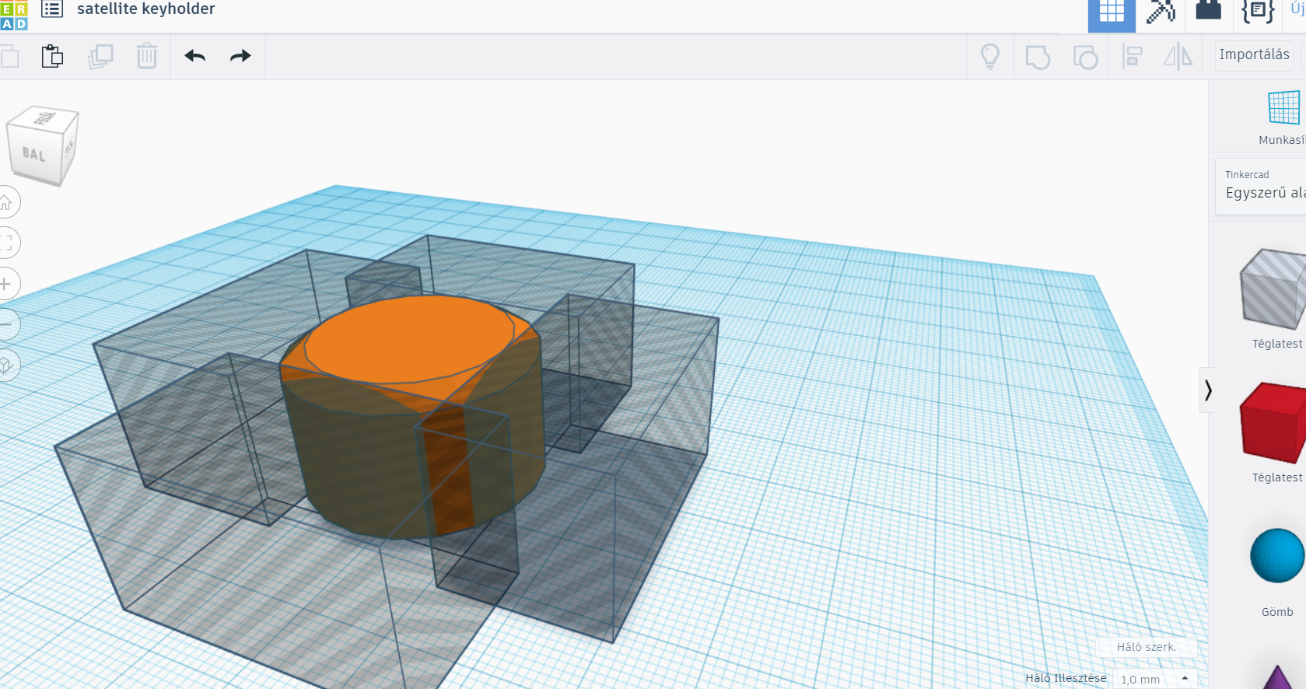Open the Háló Illesztése 1,0 mm dropdown
This screenshot has width=1306, height=689.
tap(1154, 679)
